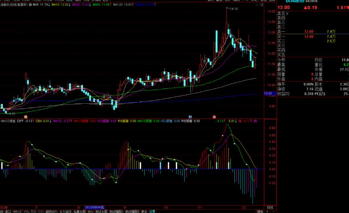Click the 0.60 level on MACD axis
This screenshot has width=349, height=213.
pos(272,128)
